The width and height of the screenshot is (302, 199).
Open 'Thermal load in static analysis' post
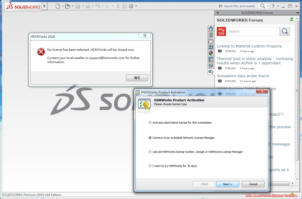[255, 61]
